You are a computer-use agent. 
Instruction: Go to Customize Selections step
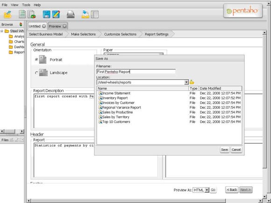120,34
